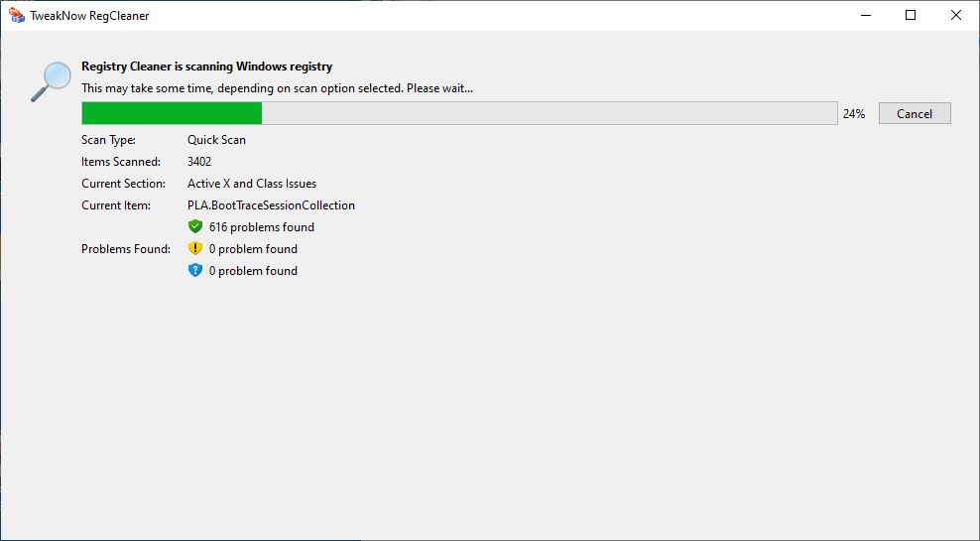The width and height of the screenshot is (980, 541).
Task: Click the green shield safe-problems icon
Action: [195, 226]
